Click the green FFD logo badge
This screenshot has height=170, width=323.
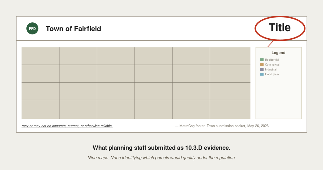[32, 29]
